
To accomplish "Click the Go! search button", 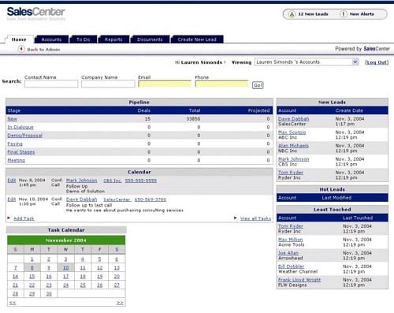I will click(258, 85).
